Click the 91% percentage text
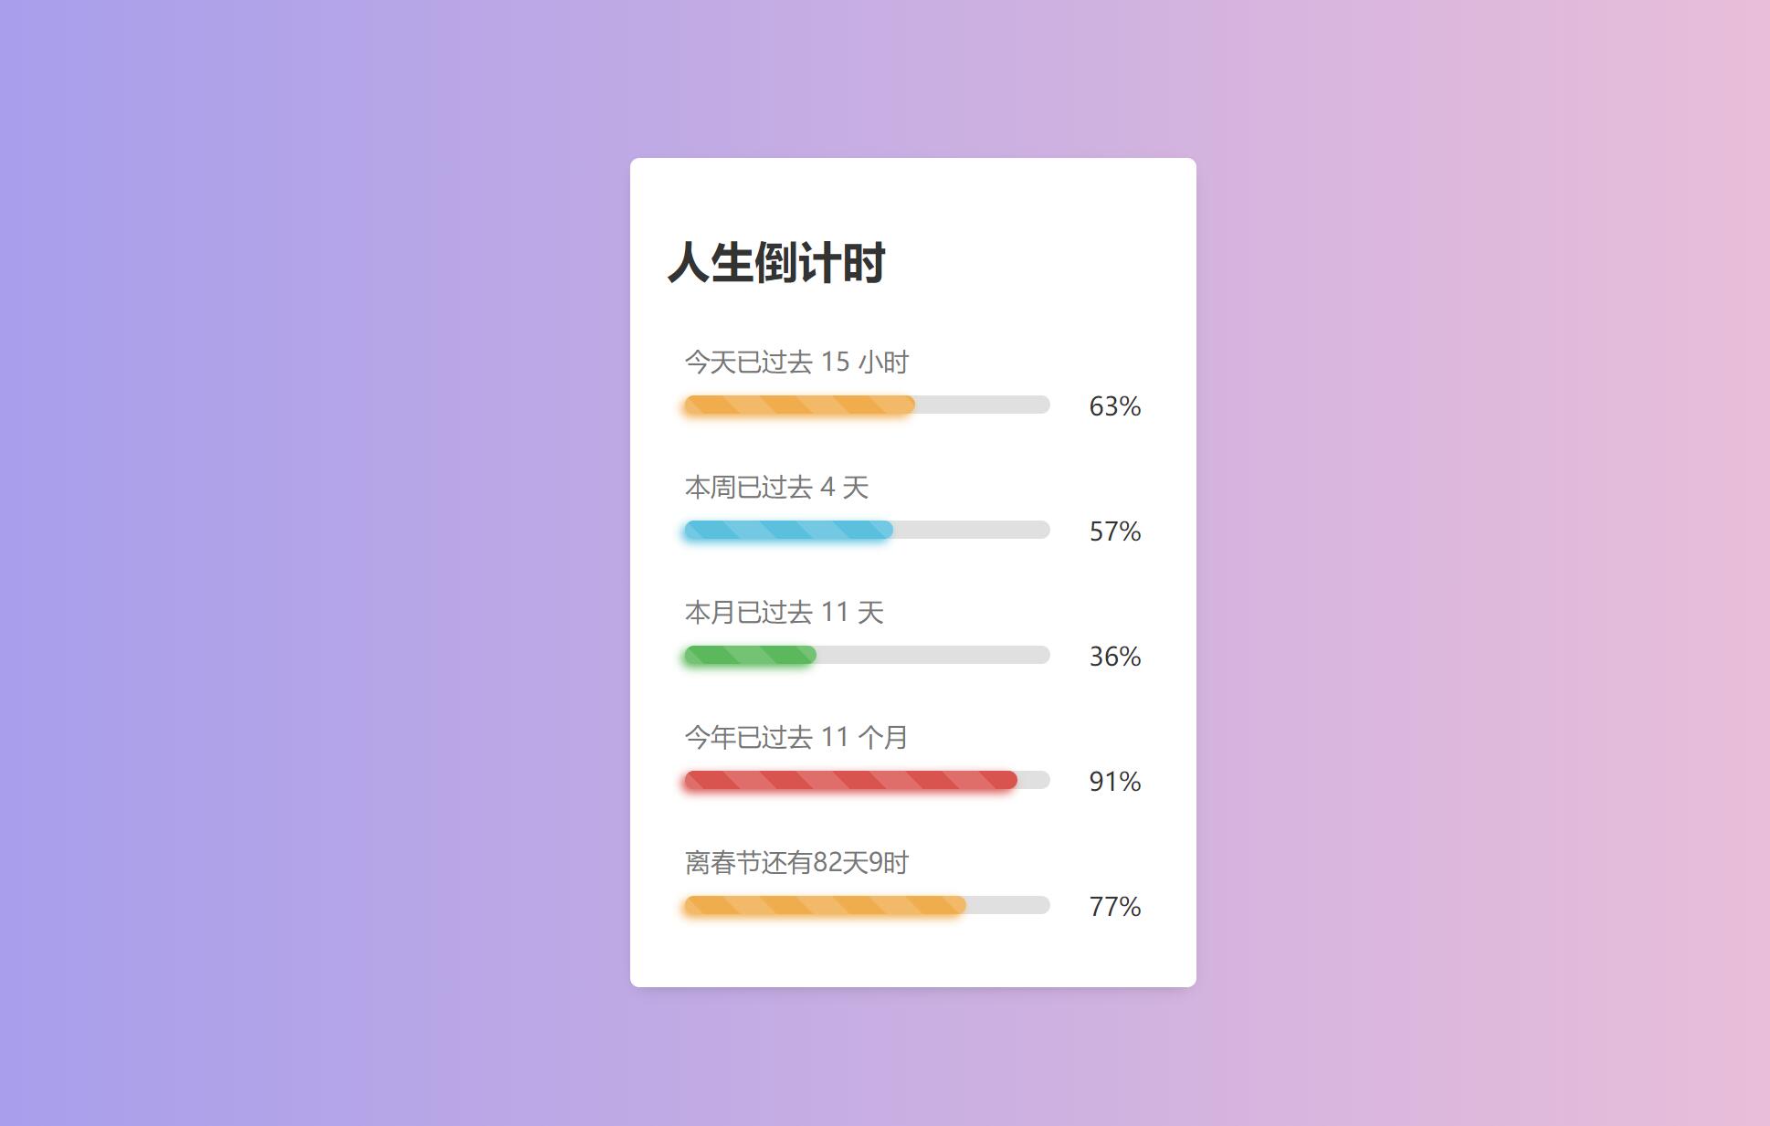1770x1126 pixels. pos(1114,782)
